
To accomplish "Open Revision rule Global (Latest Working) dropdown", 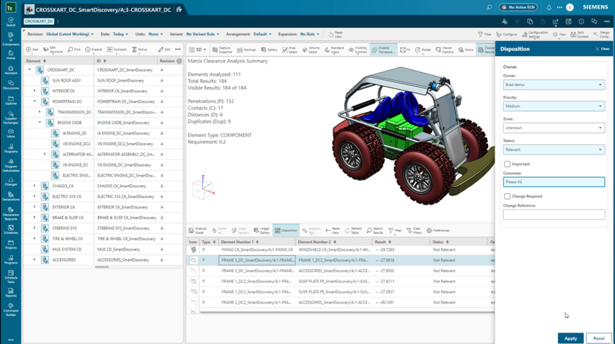I will (70, 34).
